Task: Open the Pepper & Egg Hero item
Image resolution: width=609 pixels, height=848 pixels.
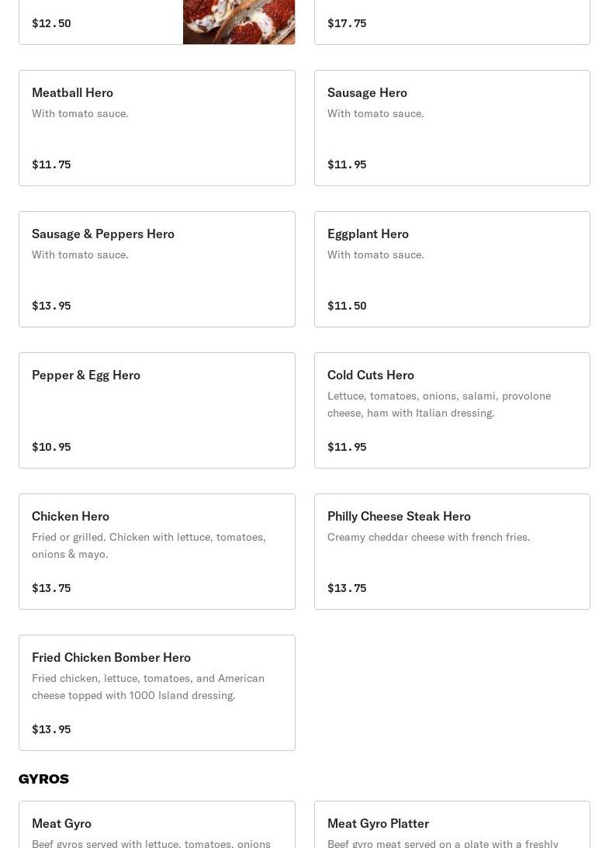Action: tap(157, 410)
